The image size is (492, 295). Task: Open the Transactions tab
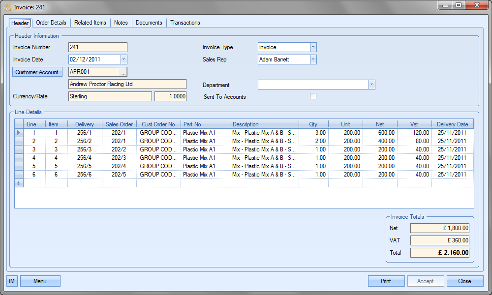click(x=185, y=23)
